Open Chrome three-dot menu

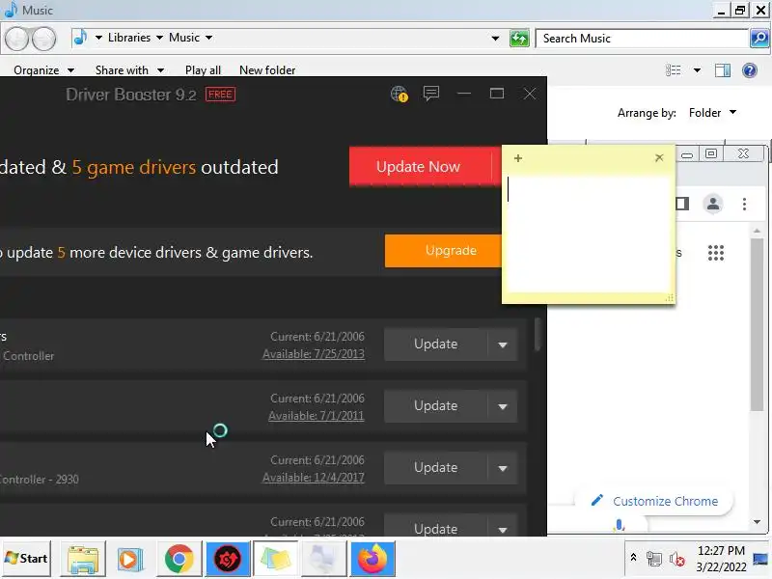tap(744, 204)
